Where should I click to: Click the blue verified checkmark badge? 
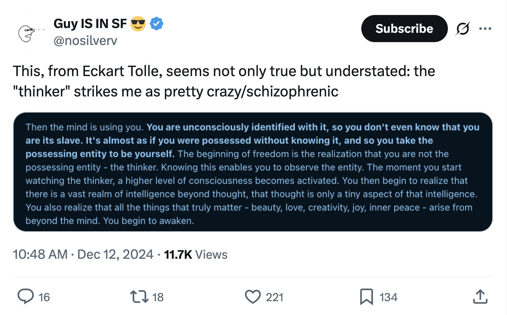pyautogui.click(x=156, y=23)
